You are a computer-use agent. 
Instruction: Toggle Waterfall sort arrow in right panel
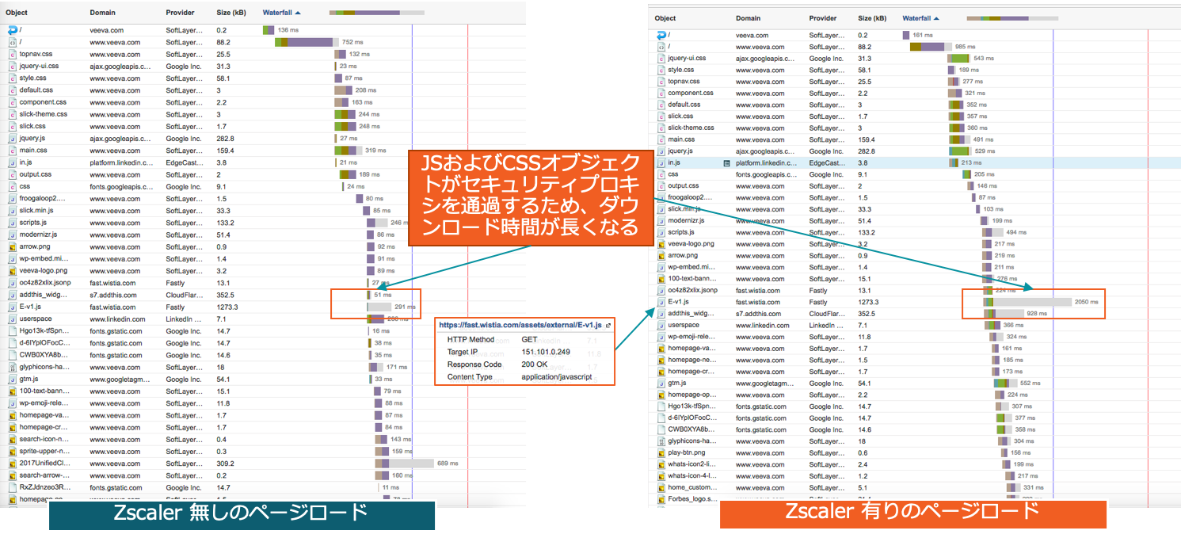tap(937, 18)
